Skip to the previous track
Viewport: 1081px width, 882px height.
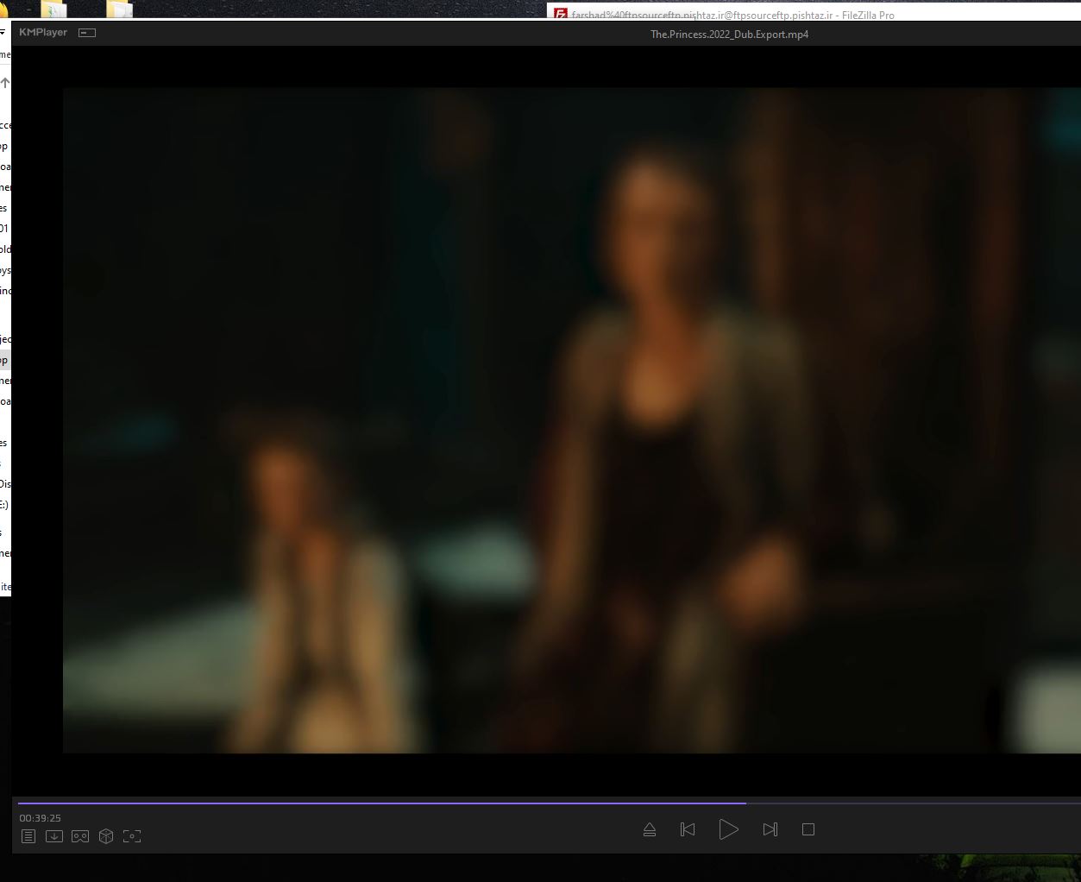click(x=688, y=829)
